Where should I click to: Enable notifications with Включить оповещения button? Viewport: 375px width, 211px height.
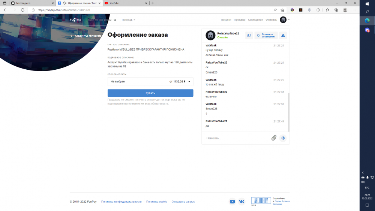click(x=266, y=35)
